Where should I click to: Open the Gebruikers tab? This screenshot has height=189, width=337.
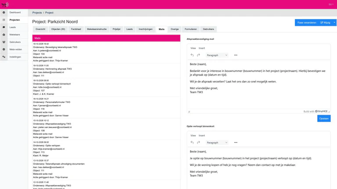(208, 29)
